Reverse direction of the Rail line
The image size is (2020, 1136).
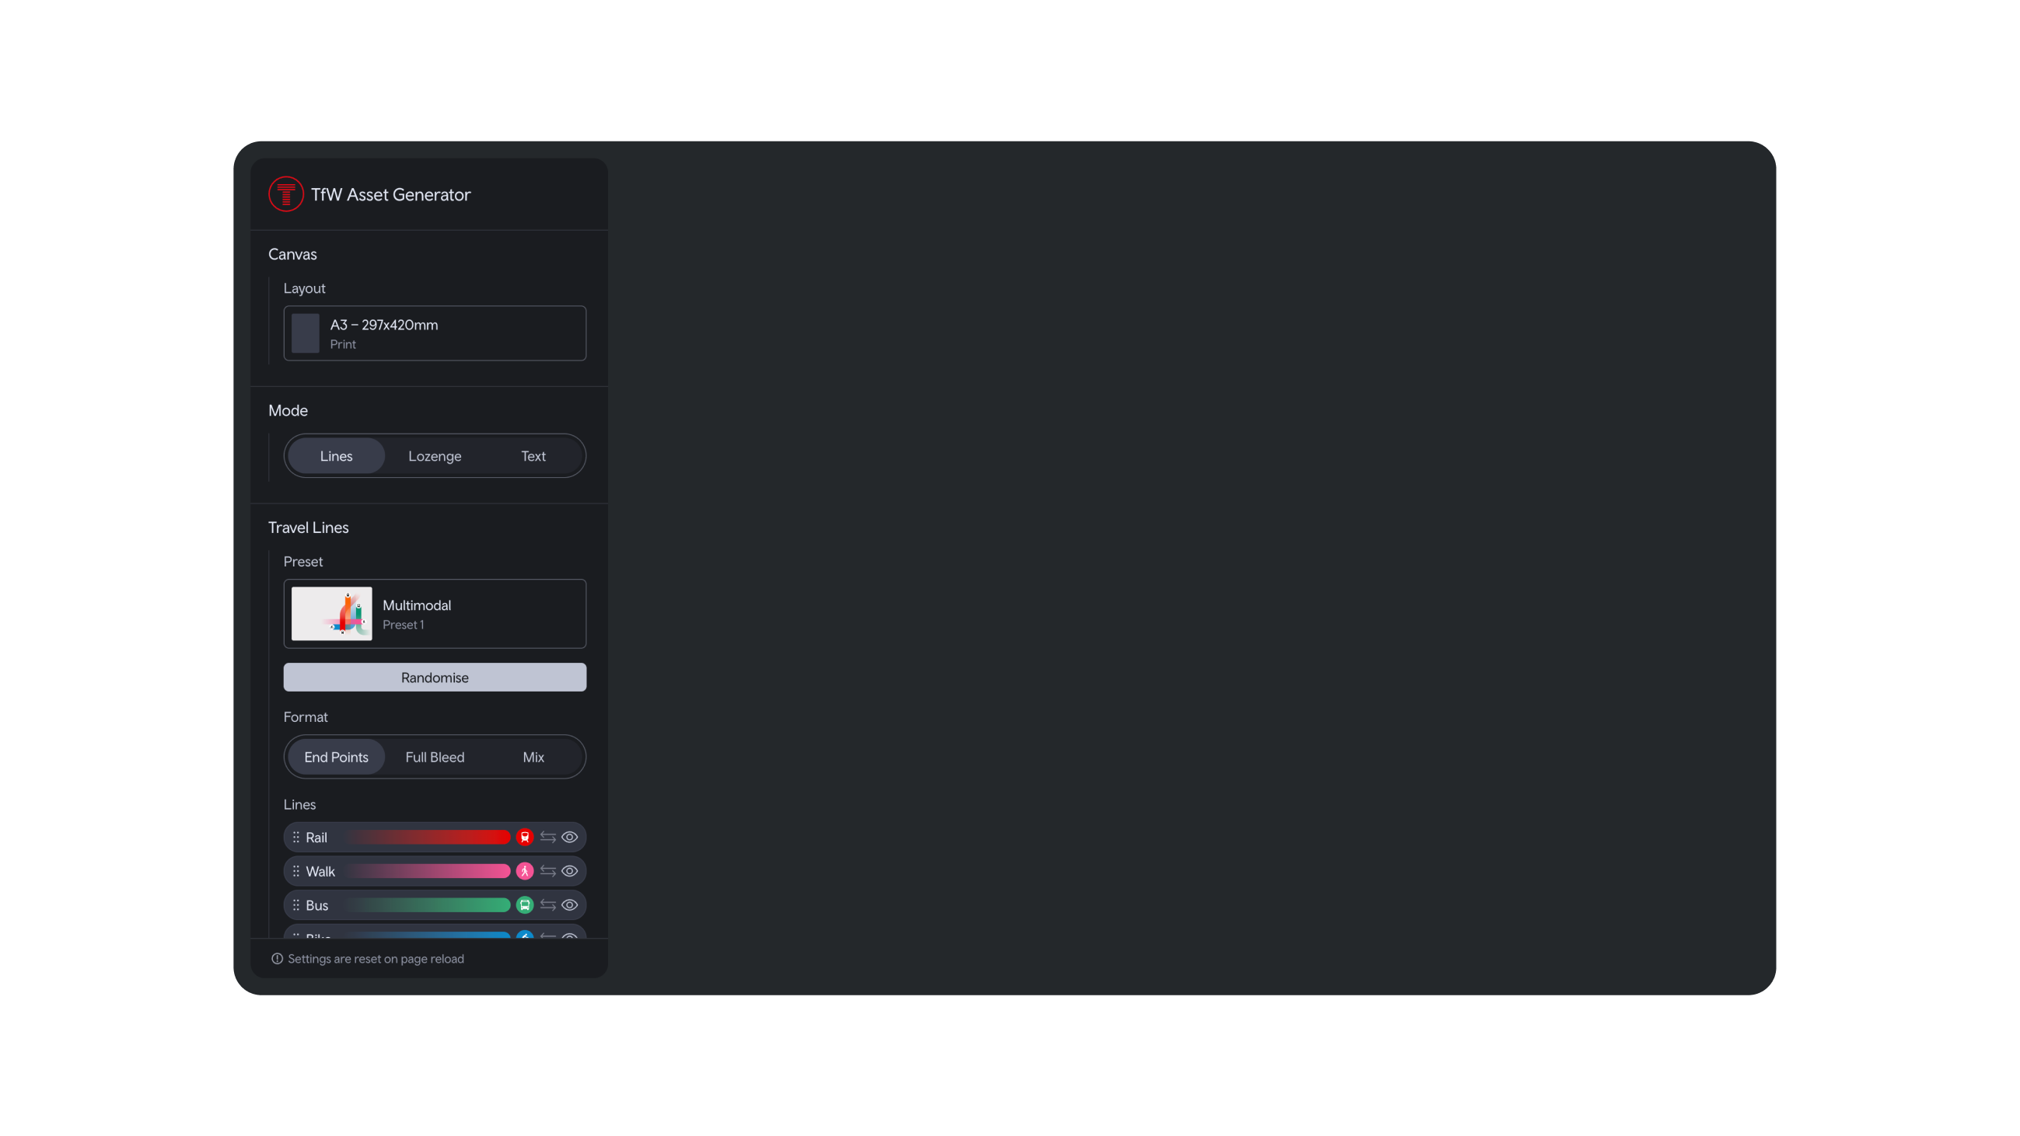(547, 838)
